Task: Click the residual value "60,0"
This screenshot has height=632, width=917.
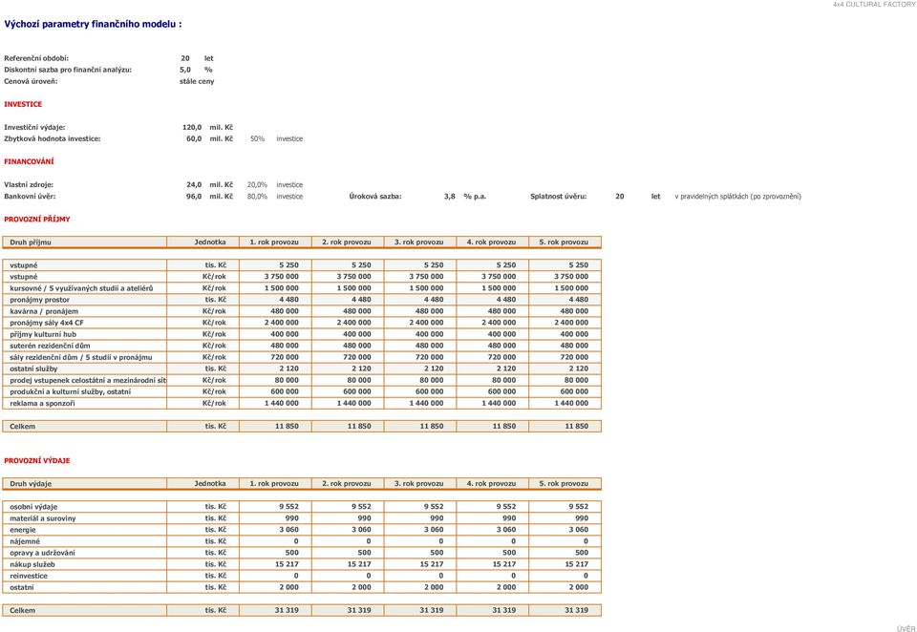Action: coord(194,138)
